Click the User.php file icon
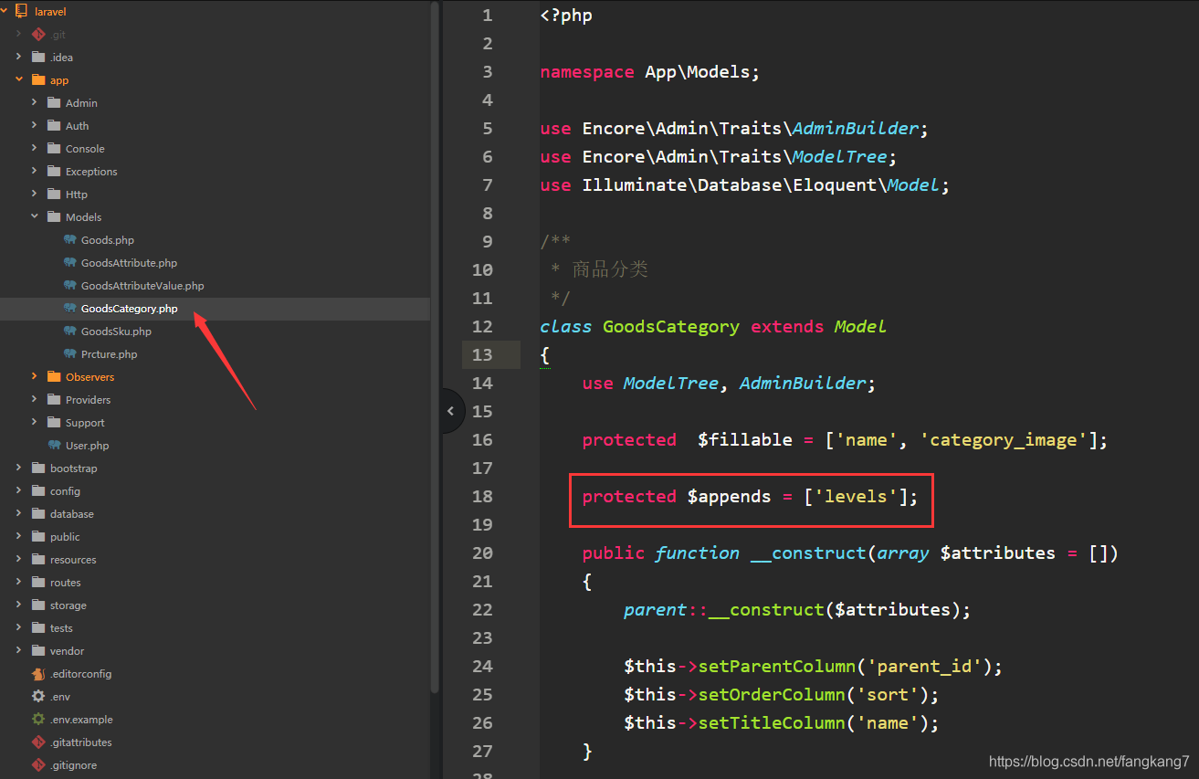The image size is (1199, 779). point(55,446)
